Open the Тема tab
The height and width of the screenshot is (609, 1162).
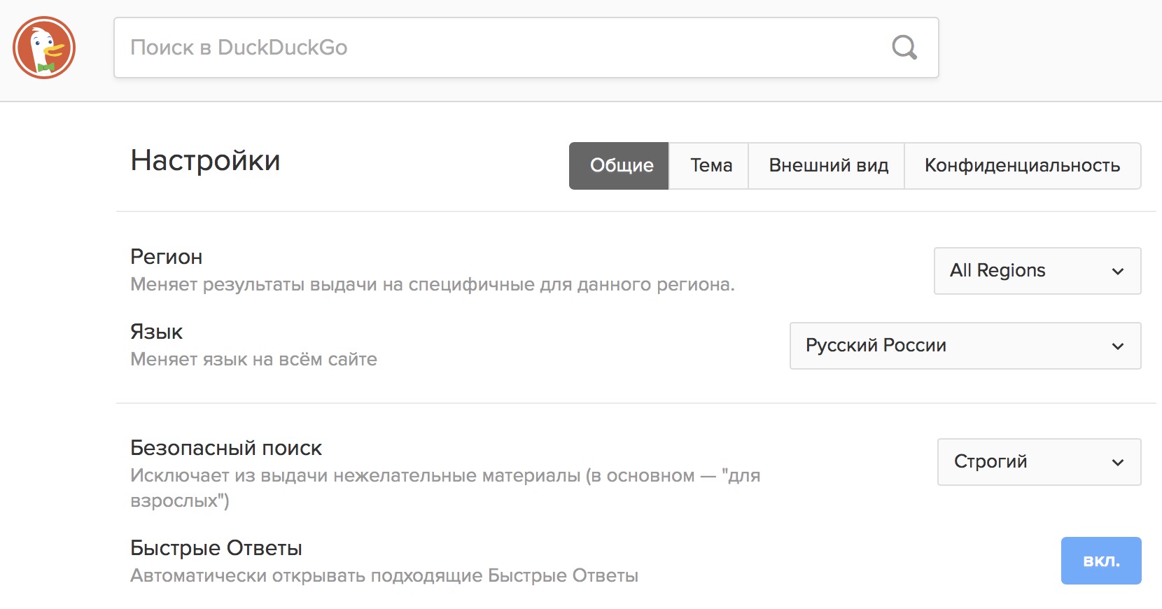[710, 166]
